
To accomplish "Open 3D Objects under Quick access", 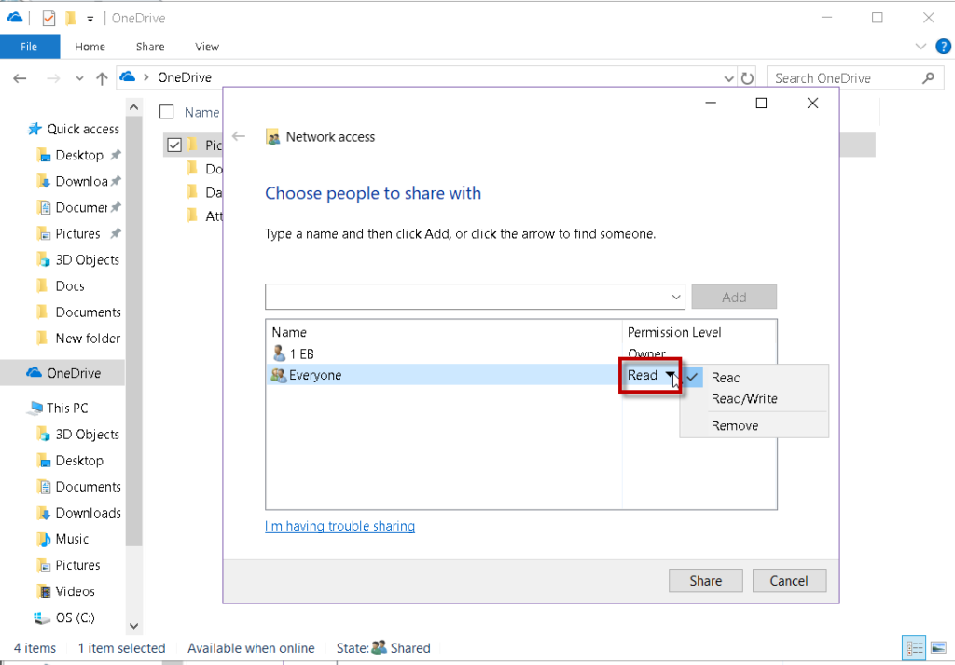I will tap(87, 259).
